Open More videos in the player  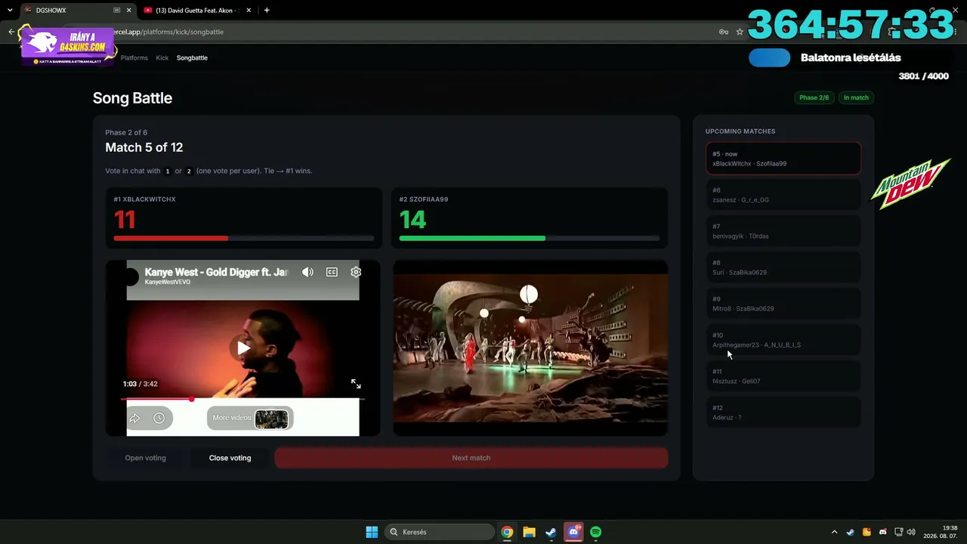pyautogui.click(x=250, y=418)
